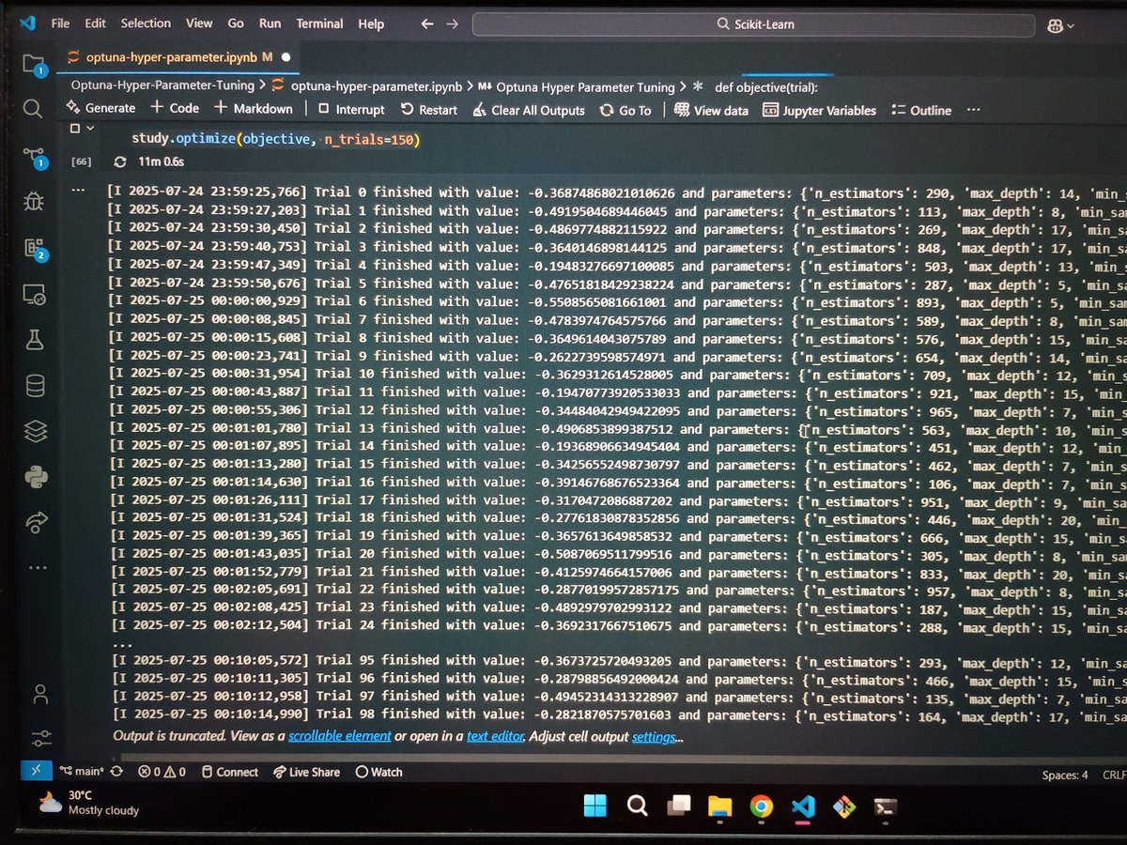
Task: Open the View menu
Action: (x=199, y=23)
